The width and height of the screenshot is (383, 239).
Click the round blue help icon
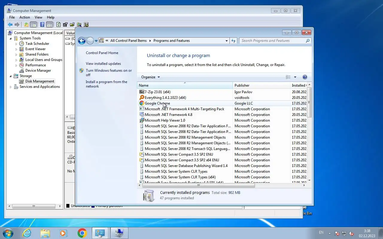(305, 77)
